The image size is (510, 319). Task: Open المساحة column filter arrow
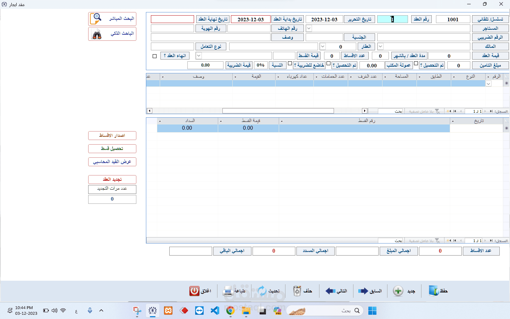[x=385, y=77]
